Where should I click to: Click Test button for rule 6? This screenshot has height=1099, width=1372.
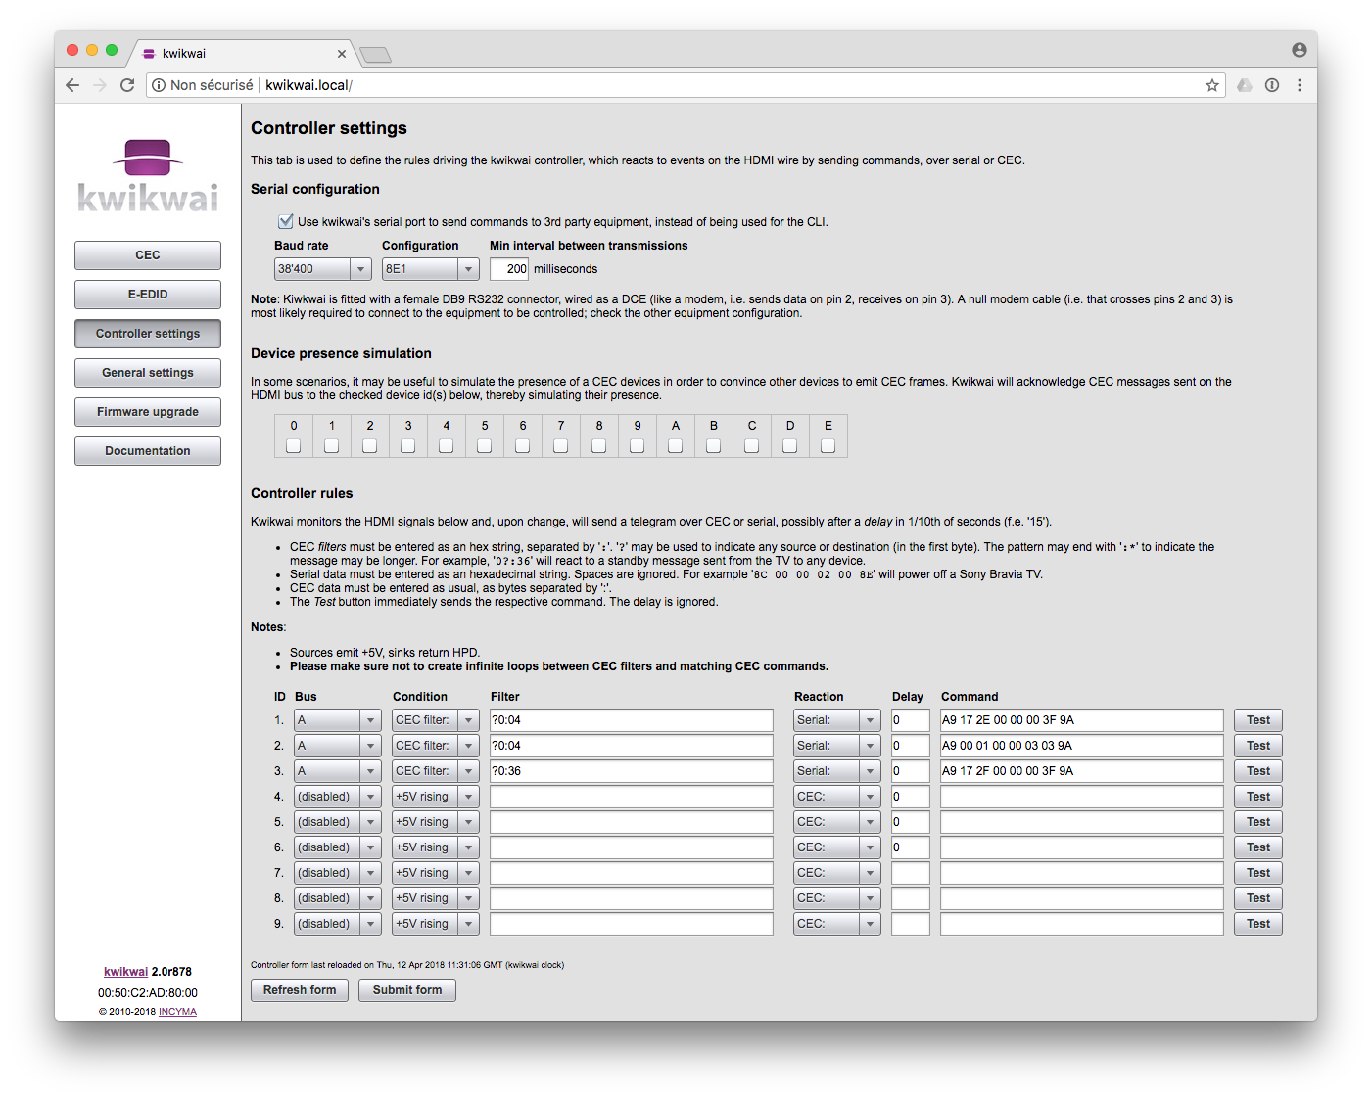pyautogui.click(x=1258, y=847)
